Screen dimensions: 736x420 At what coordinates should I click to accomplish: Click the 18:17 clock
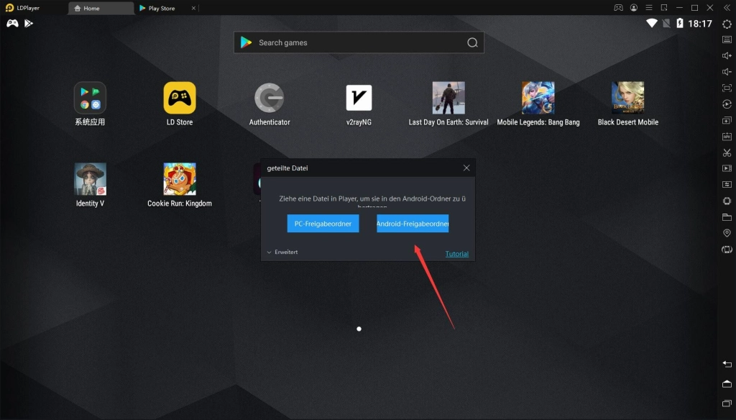point(700,24)
